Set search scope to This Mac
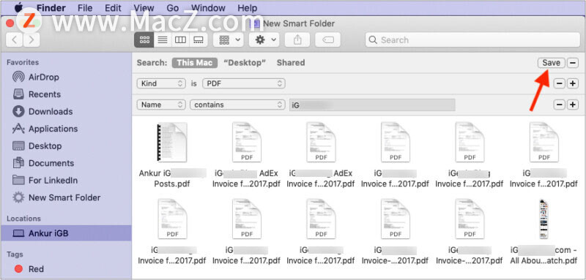 coord(195,63)
